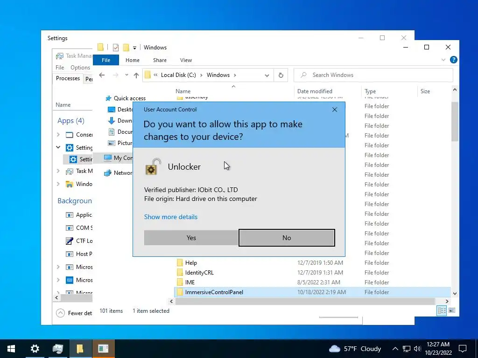This screenshot has width=478, height=358.
Task: Select the ImmersiveControlPanel folder
Action: 312,292
